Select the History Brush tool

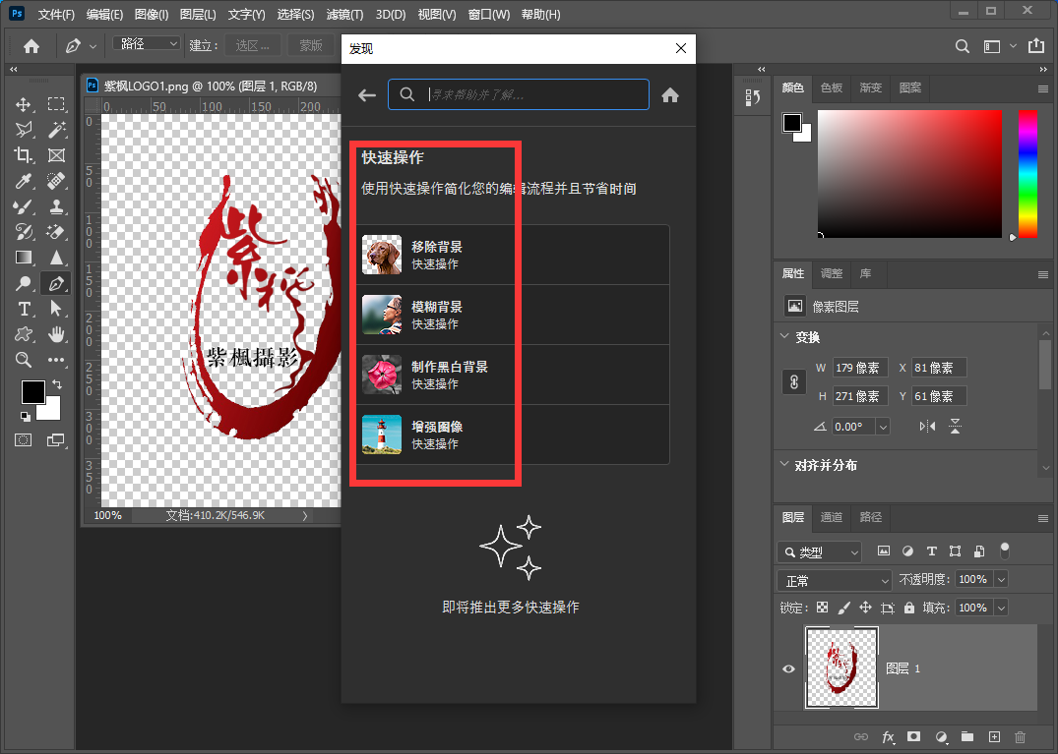click(24, 232)
